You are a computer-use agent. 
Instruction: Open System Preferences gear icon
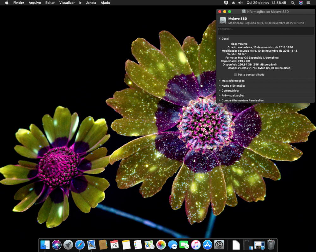tap(219, 244)
